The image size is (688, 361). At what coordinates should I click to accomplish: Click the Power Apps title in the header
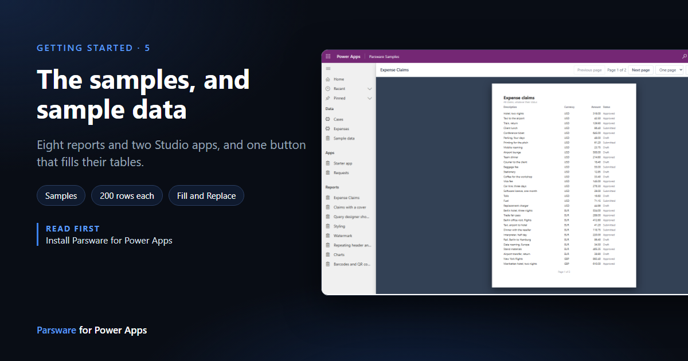pos(348,57)
